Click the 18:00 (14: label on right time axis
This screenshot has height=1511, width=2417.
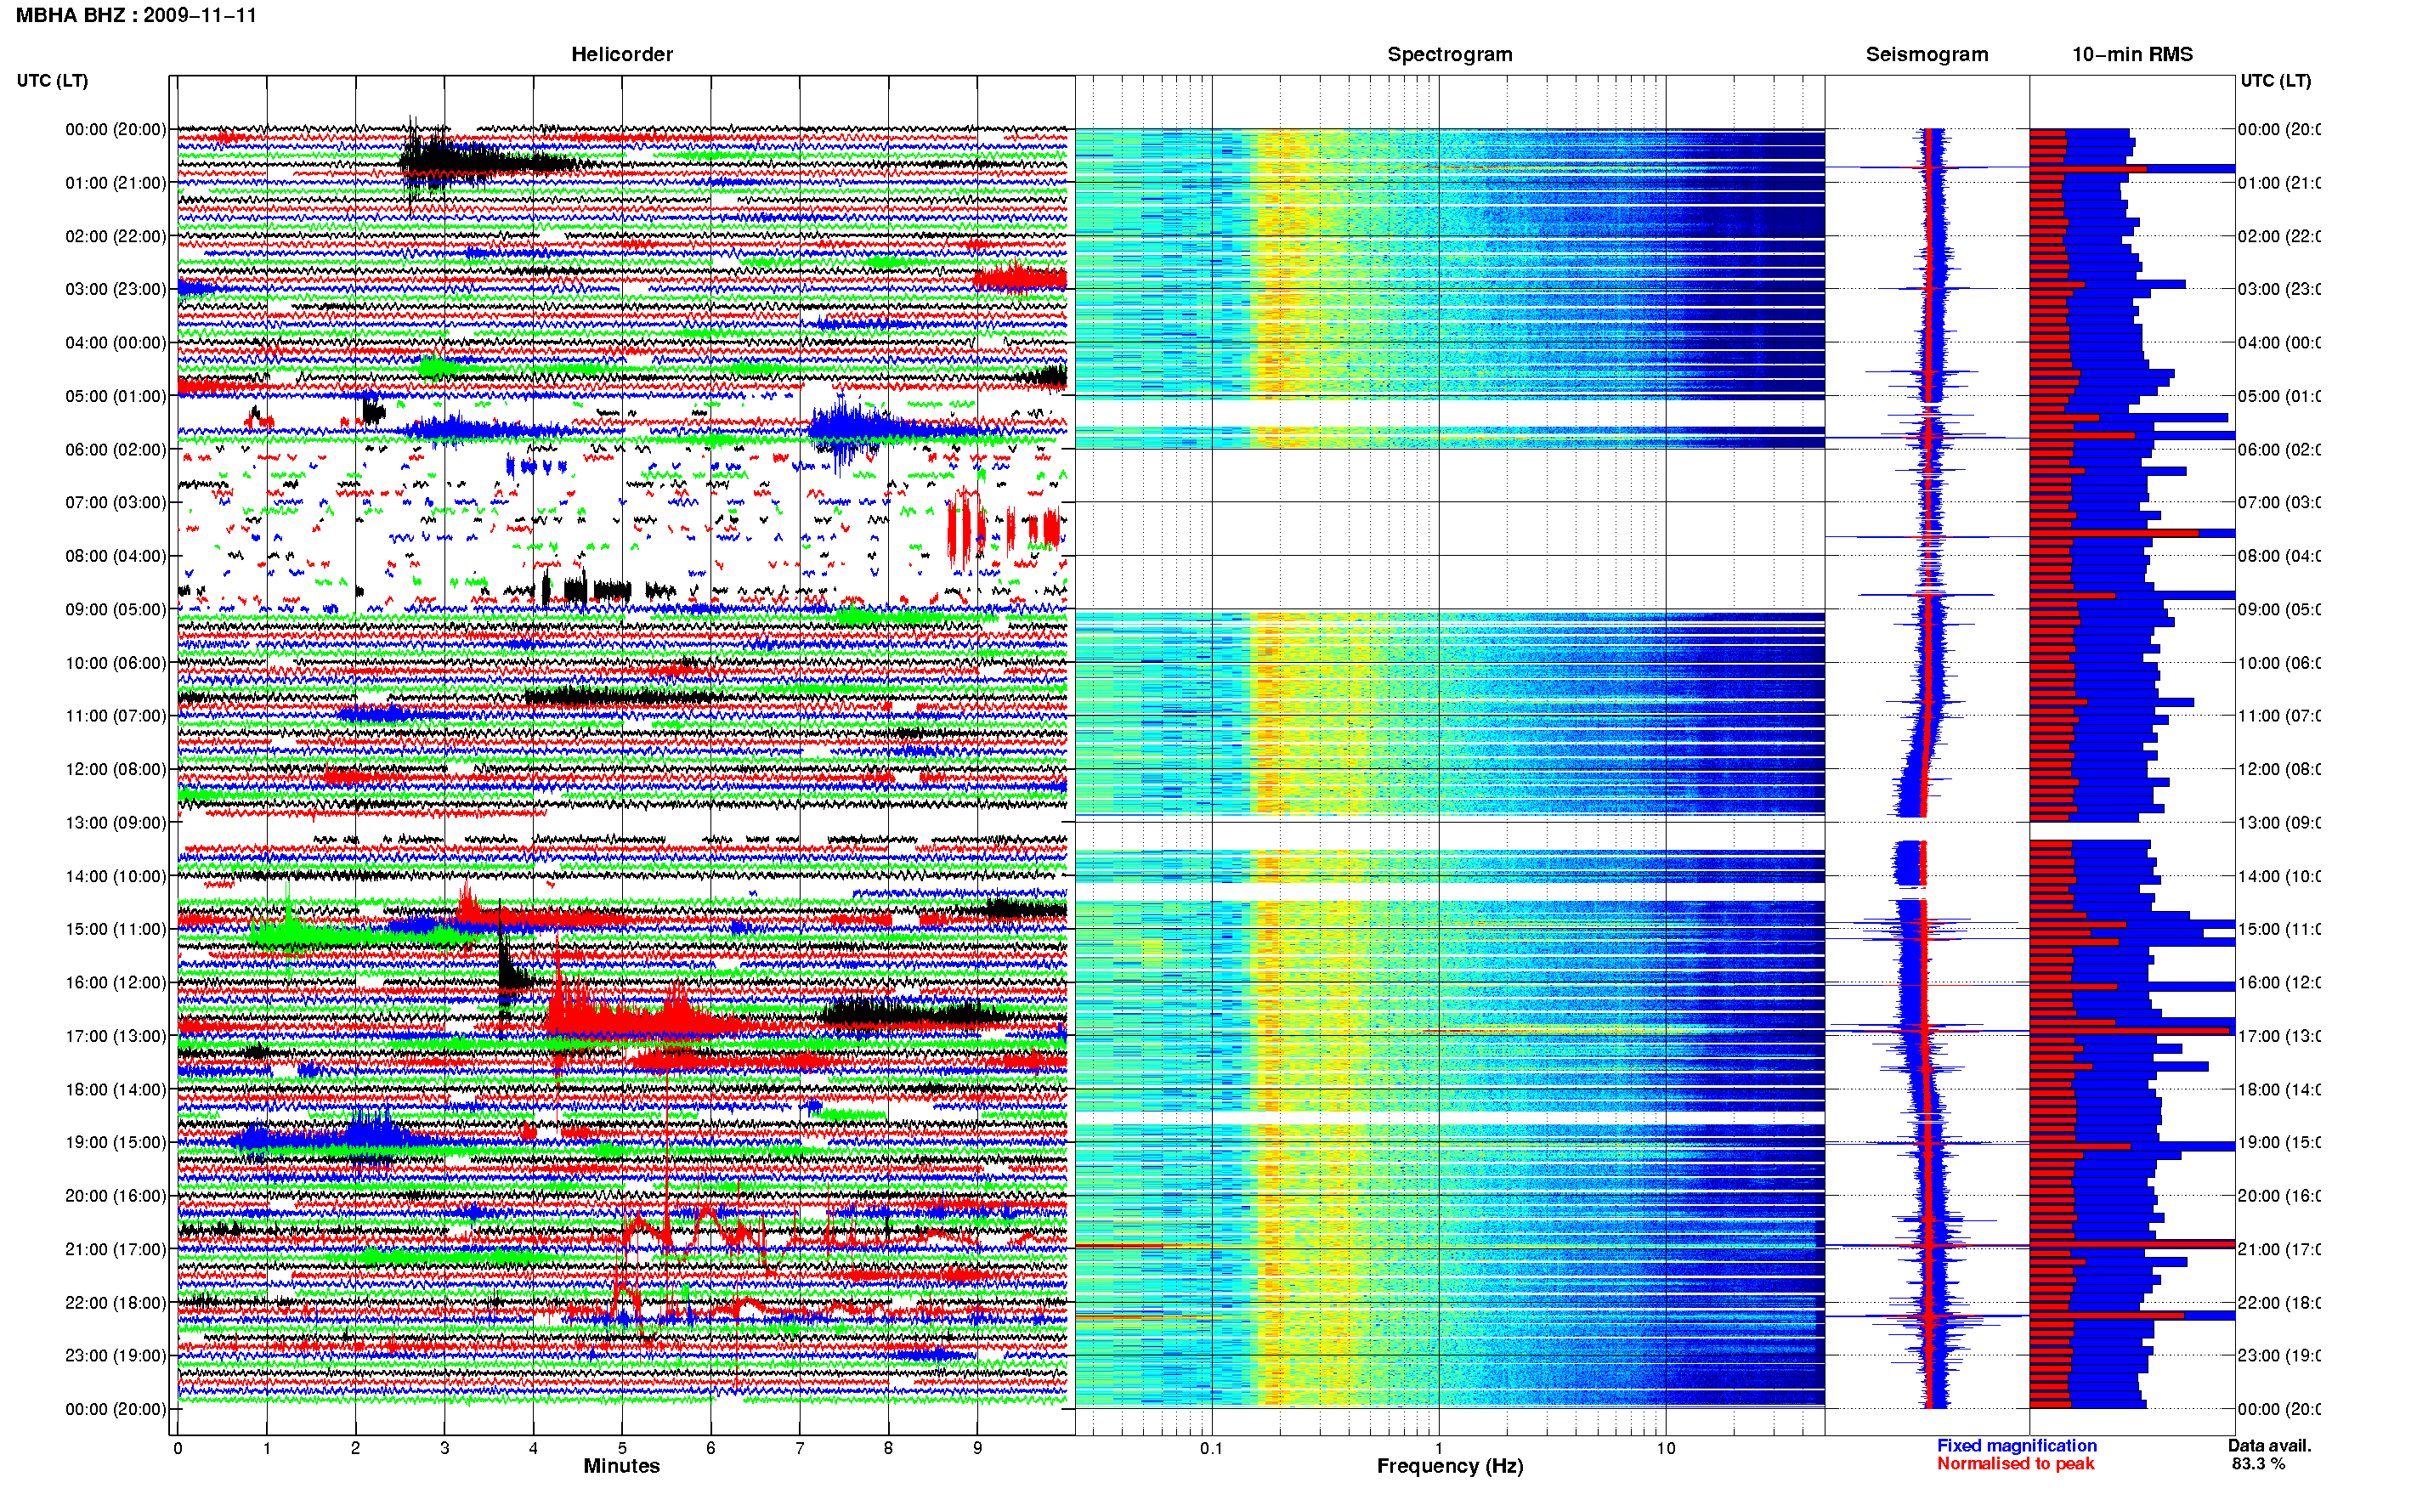point(2279,1089)
